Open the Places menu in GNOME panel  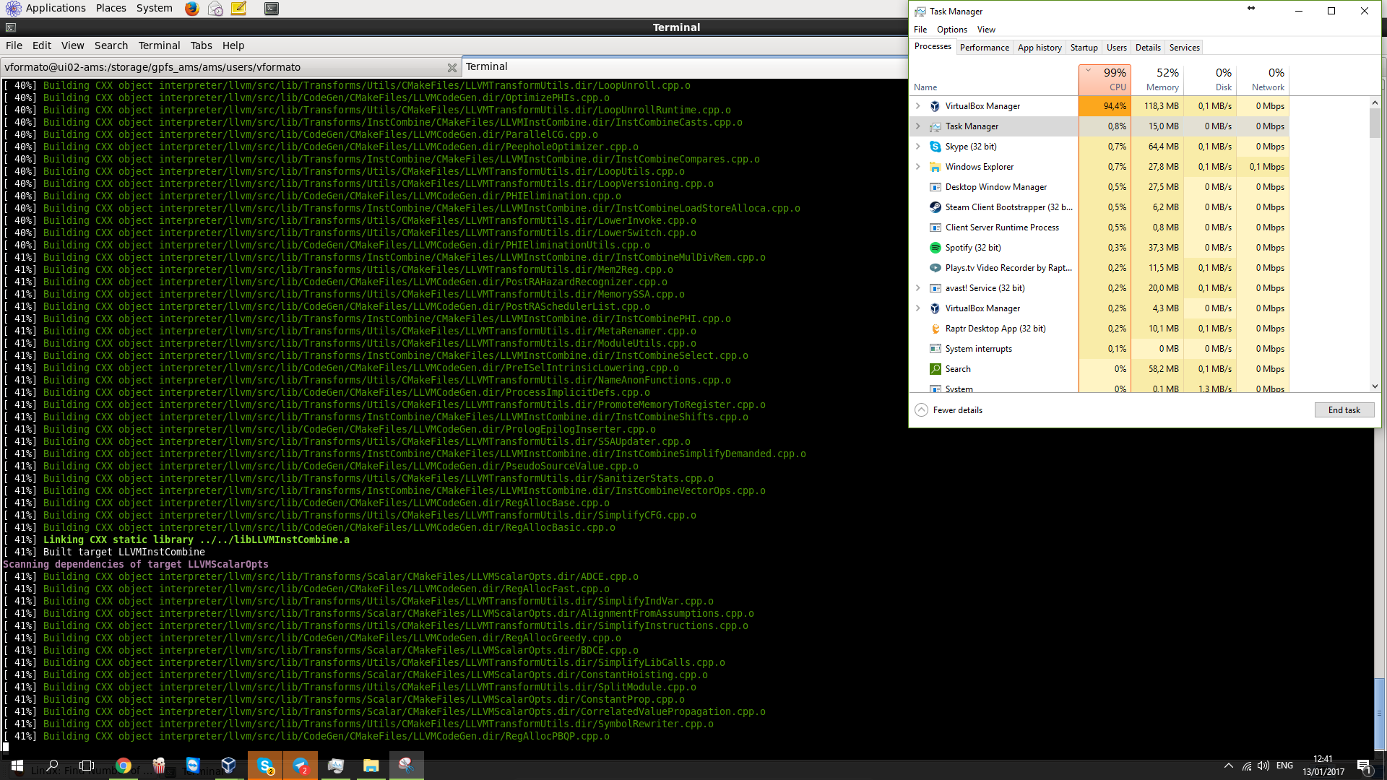point(111,8)
